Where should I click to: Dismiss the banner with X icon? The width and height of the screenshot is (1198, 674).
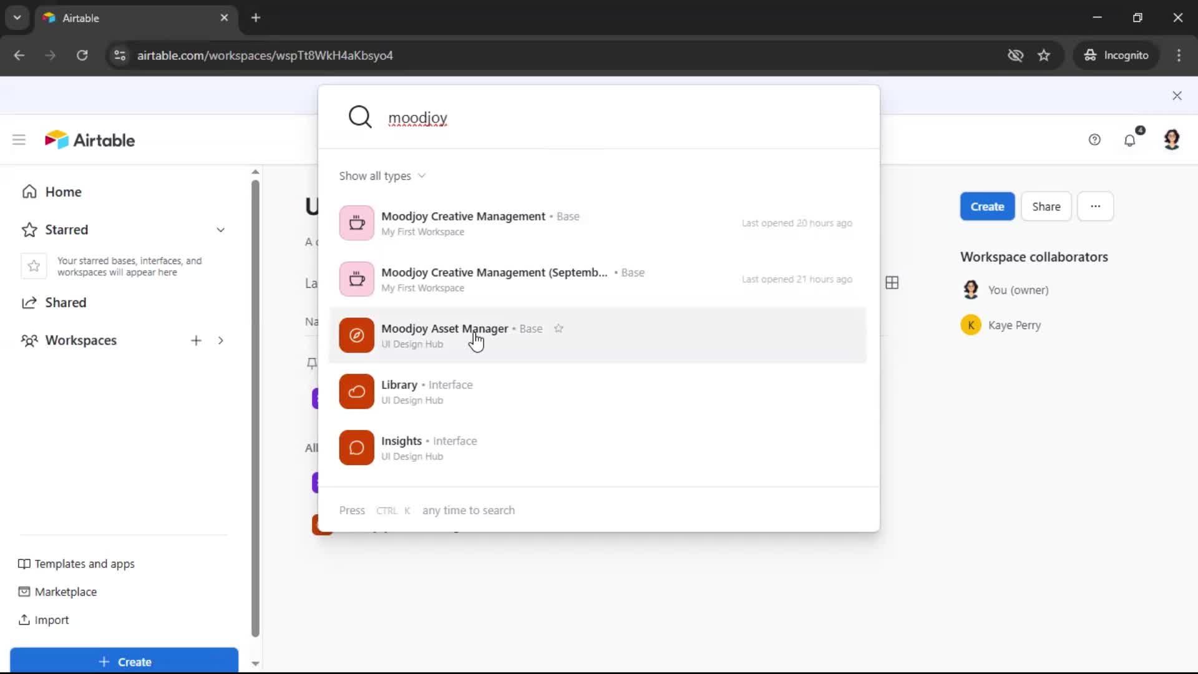click(1177, 95)
